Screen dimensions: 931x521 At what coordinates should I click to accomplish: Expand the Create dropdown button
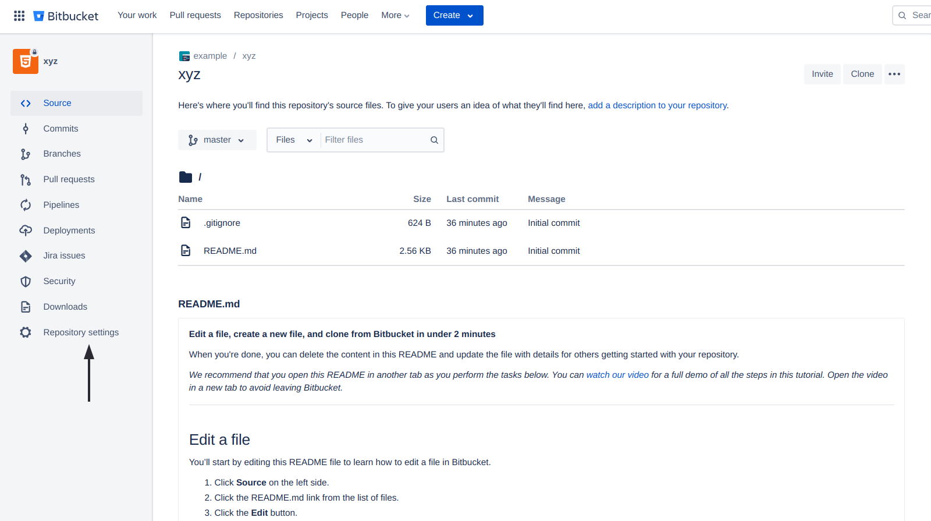pos(454,15)
